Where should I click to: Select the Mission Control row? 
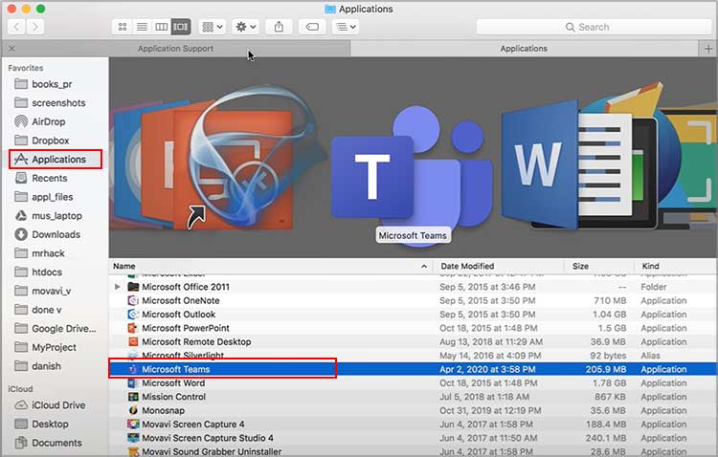413,397
